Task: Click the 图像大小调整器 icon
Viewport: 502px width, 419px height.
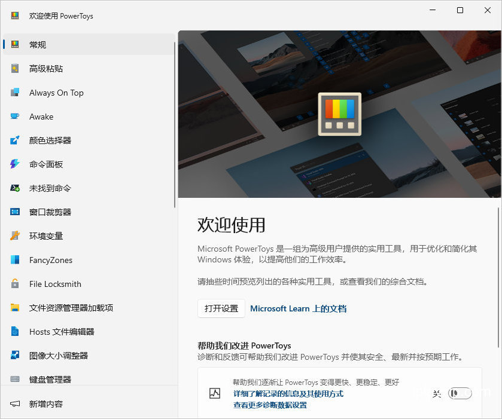Action: click(15, 355)
